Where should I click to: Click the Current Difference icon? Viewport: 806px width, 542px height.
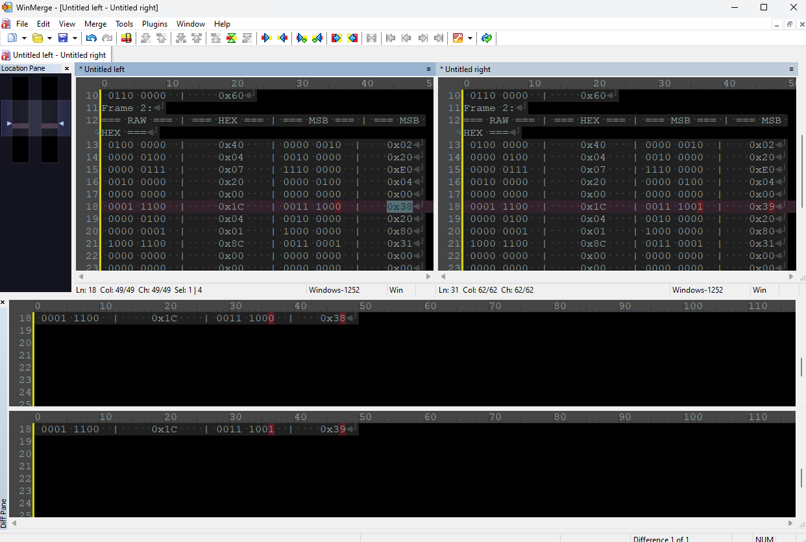(x=232, y=38)
